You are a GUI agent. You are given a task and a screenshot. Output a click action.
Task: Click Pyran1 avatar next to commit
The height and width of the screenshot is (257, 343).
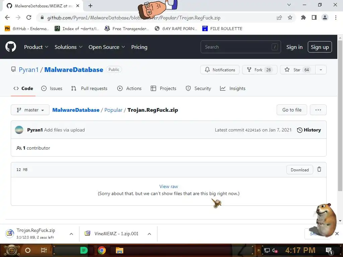[x=19, y=130]
